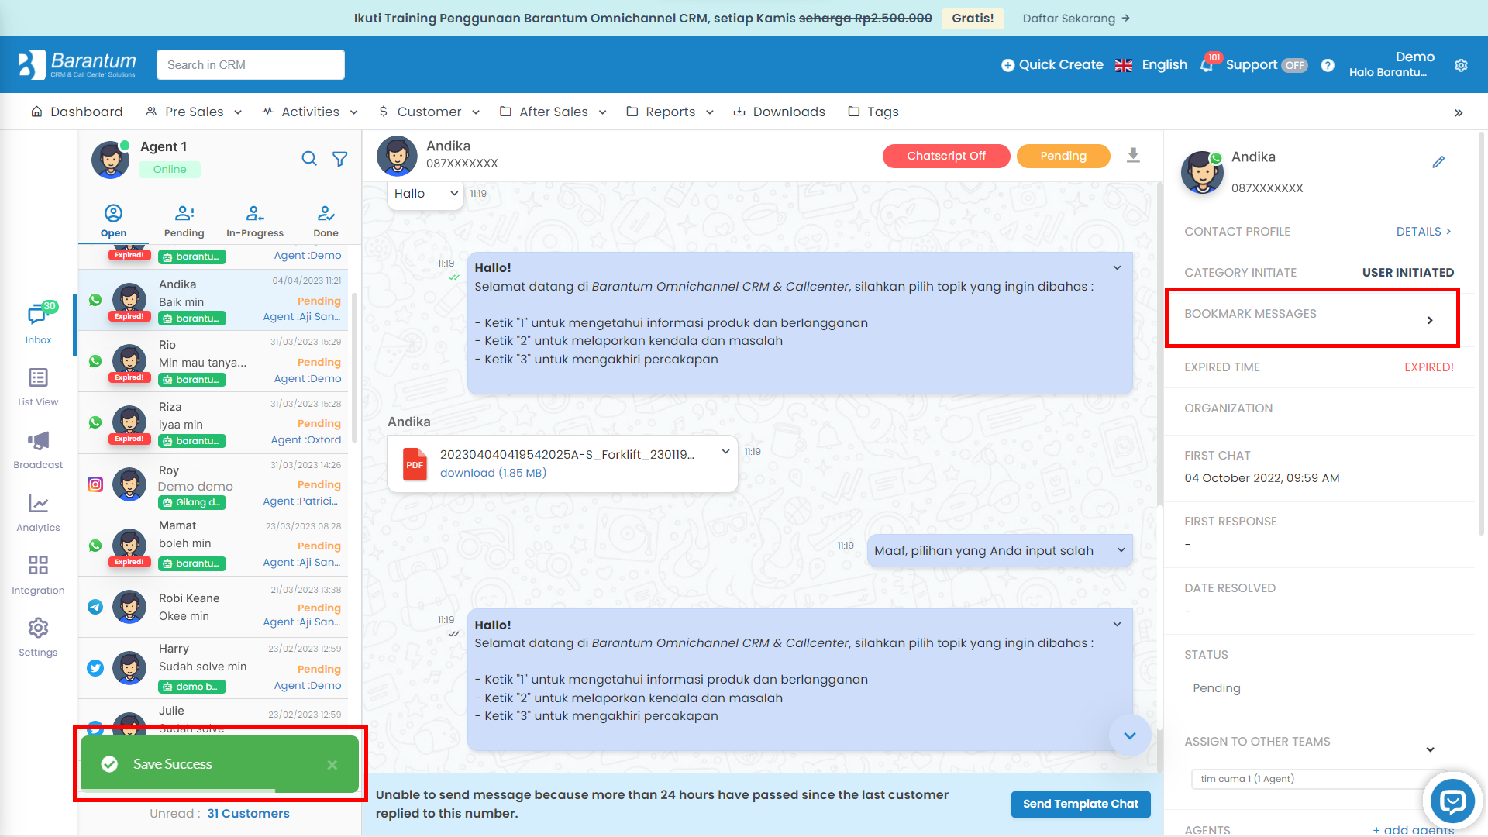
Task: Switch to the Done chats tab
Action: coord(325,221)
